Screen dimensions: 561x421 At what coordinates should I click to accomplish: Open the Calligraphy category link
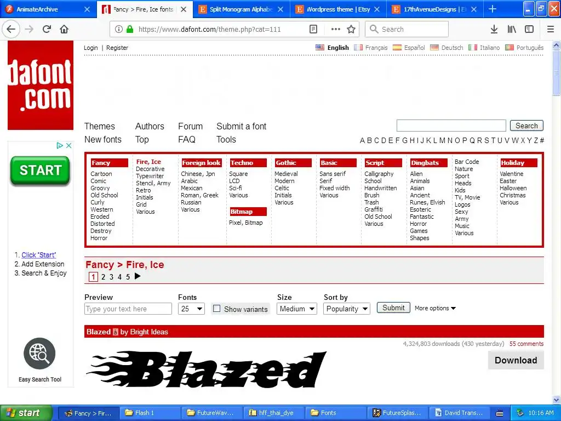(379, 174)
